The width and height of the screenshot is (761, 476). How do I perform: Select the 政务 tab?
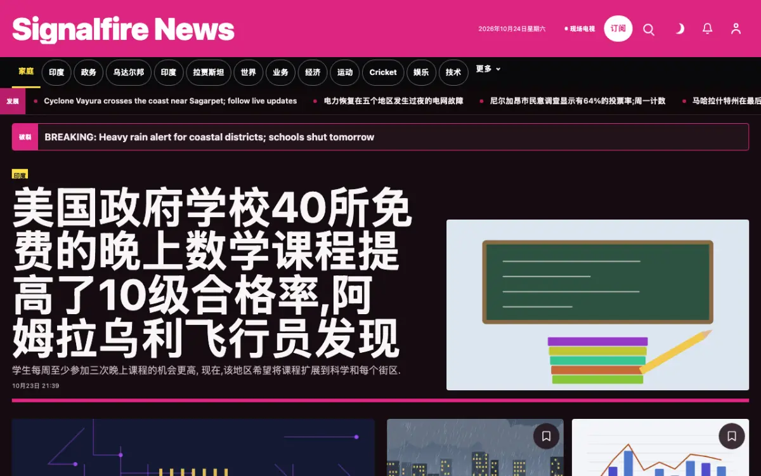click(x=89, y=72)
